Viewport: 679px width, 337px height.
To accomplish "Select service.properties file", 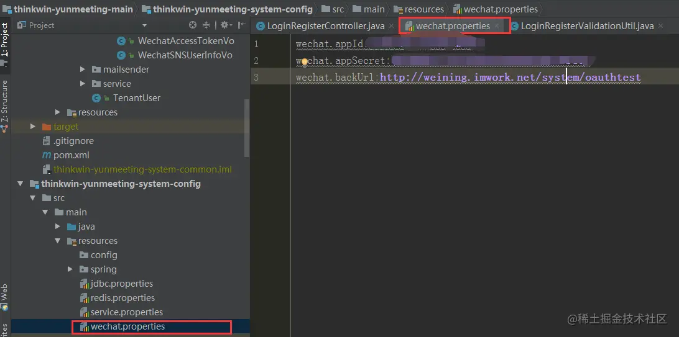I will (127, 312).
